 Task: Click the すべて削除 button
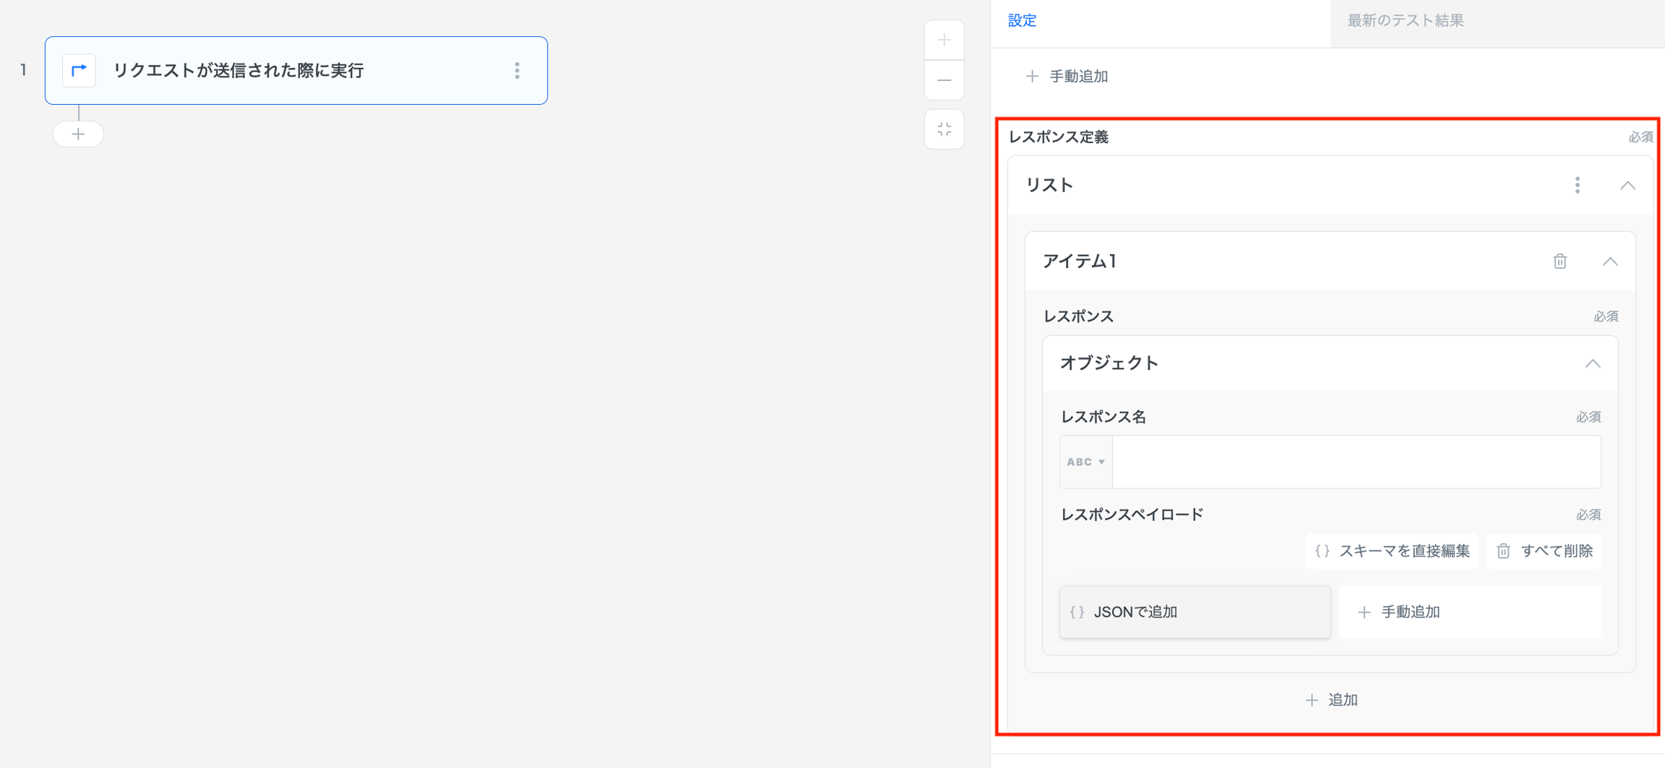(1544, 551)
